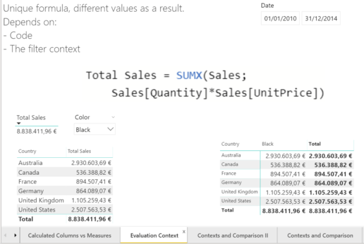Sort left table by Country header
The width and height of the screenshot is (364, 244).
(x=27, y=151)
